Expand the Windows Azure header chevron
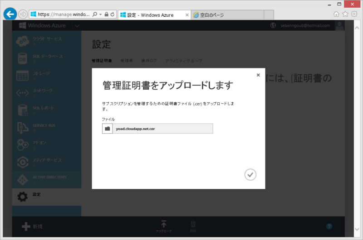 click(77, 26)
